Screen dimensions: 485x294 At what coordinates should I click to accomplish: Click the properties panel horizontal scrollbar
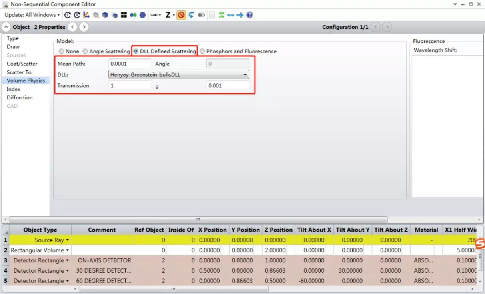tap(198, 219)
